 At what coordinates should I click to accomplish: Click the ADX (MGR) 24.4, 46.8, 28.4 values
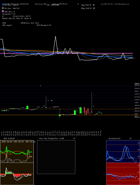coord(30,23)
